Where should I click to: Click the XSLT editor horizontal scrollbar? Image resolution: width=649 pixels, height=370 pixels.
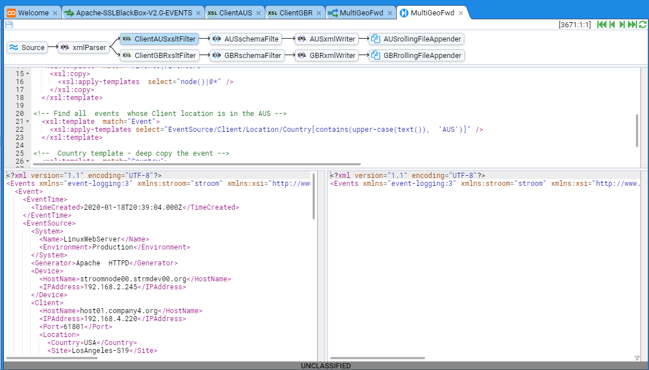tap(193, 164)
